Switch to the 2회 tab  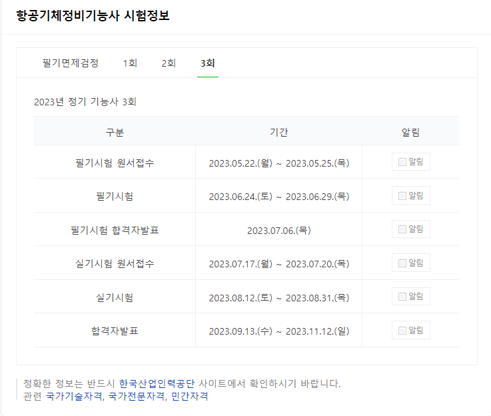click(x=169, y=63)
